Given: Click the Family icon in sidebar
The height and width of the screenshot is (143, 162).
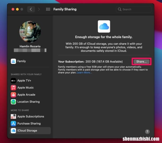Looking at the screenshot, I should coord(13,61).
